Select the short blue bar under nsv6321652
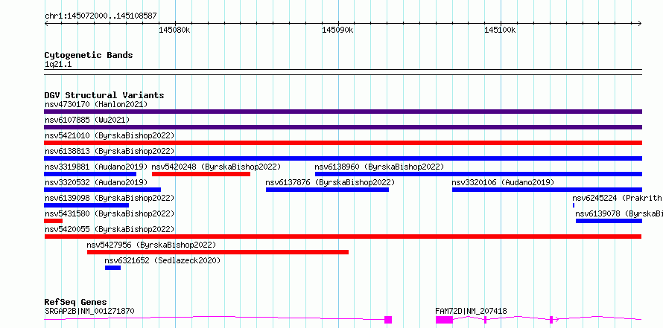The image size is (663, 328). click(x=113, y=268)
